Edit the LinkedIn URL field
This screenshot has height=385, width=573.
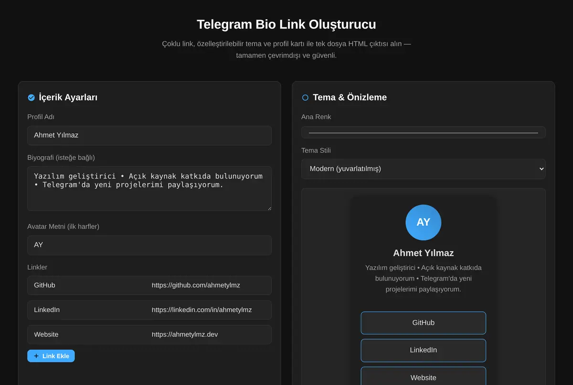coord(209,310)
